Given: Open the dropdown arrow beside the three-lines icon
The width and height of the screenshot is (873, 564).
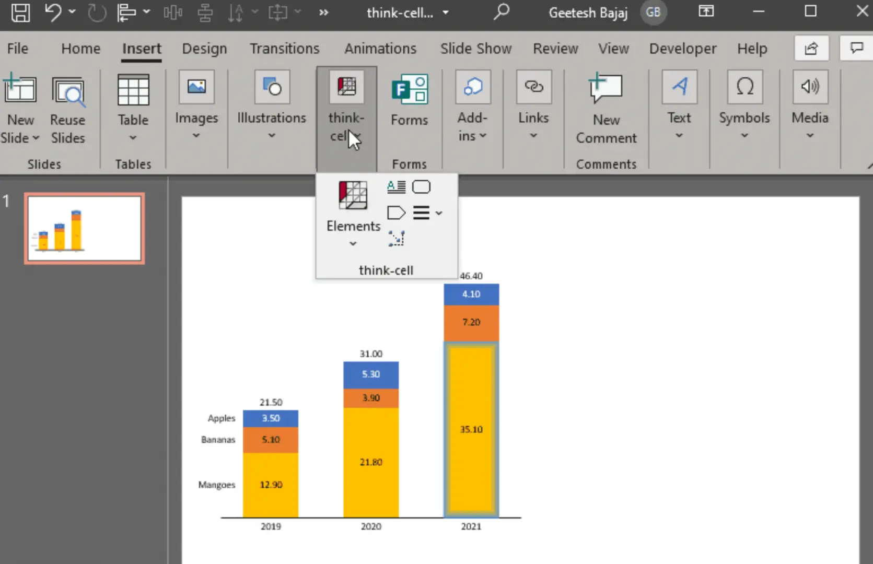Looking at the screenshot, I should 439,213.
